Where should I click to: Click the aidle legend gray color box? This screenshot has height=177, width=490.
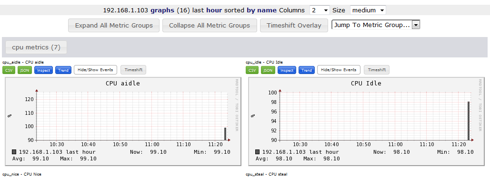click(x=14, y=152)
